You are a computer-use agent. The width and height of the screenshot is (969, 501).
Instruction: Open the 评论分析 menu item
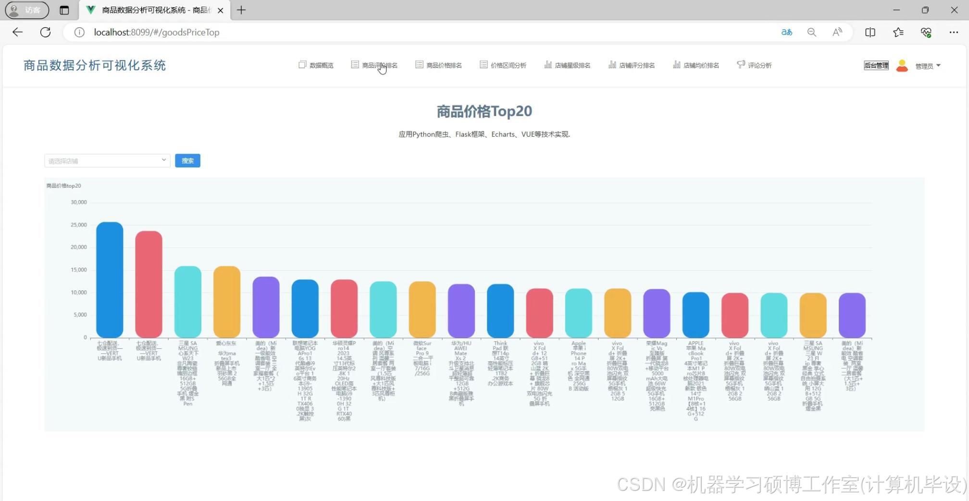(x=754, y=65)
